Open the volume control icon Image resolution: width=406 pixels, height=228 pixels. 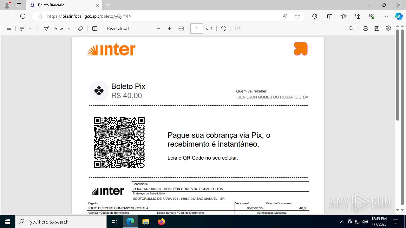(x=365, y=222)
